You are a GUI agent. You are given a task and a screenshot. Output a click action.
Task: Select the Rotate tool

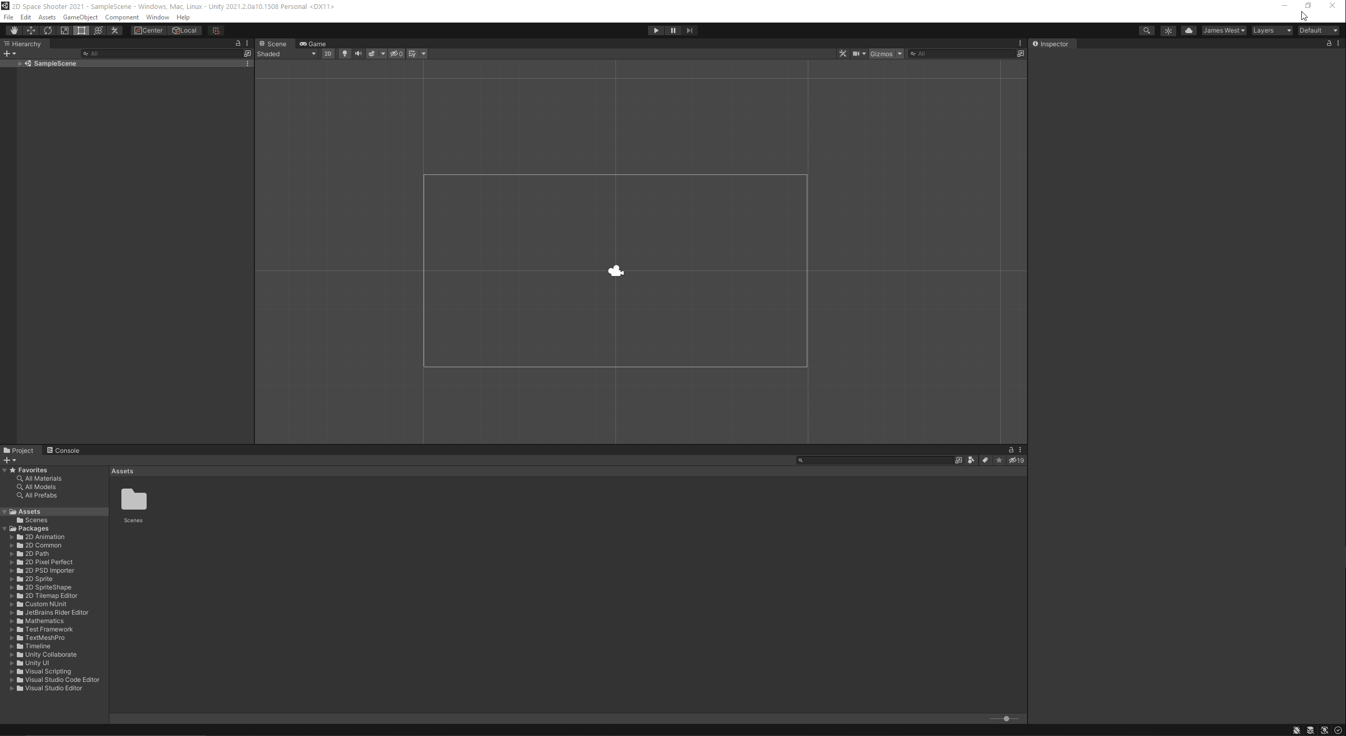[47, 30]
